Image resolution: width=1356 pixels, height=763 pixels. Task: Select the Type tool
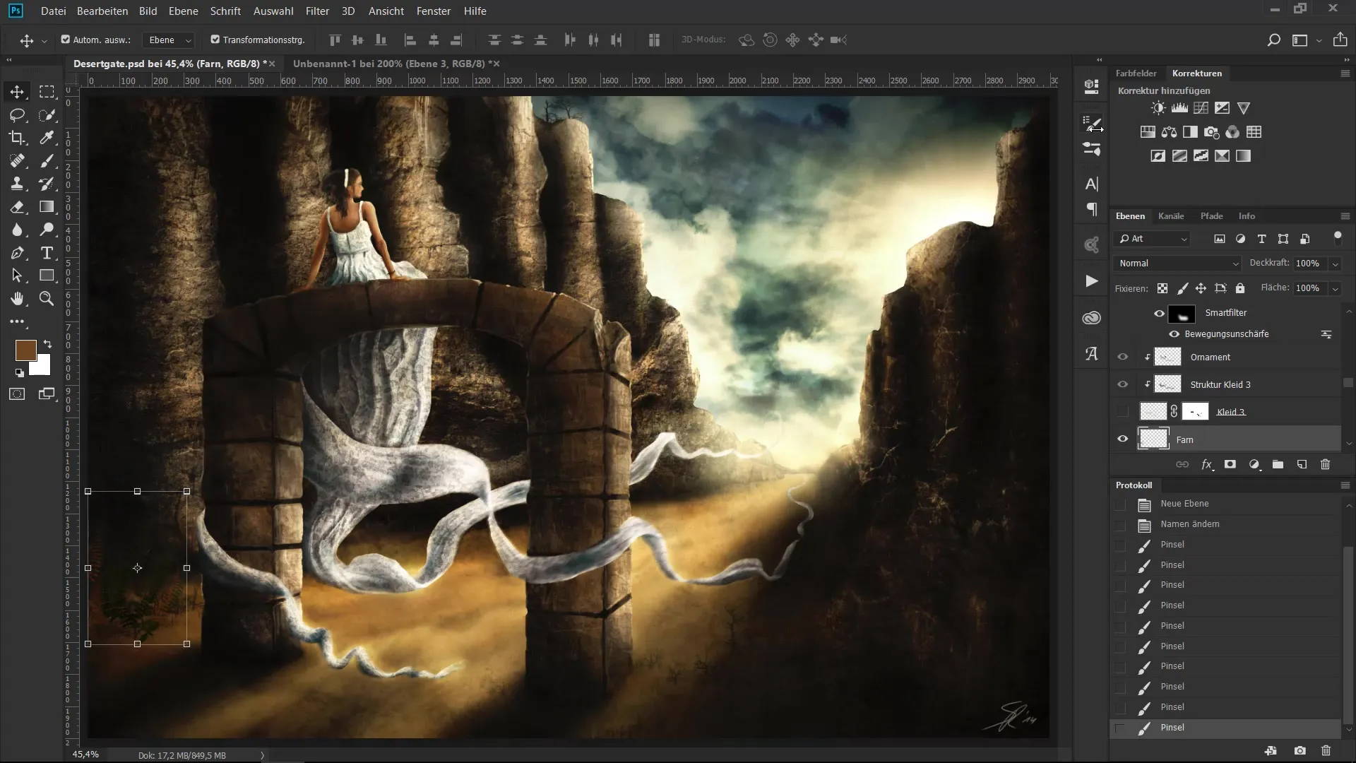47,253
